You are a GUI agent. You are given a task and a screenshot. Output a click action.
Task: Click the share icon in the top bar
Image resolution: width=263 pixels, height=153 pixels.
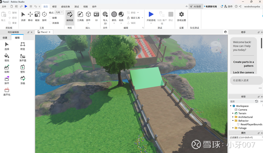coord(240,7)
